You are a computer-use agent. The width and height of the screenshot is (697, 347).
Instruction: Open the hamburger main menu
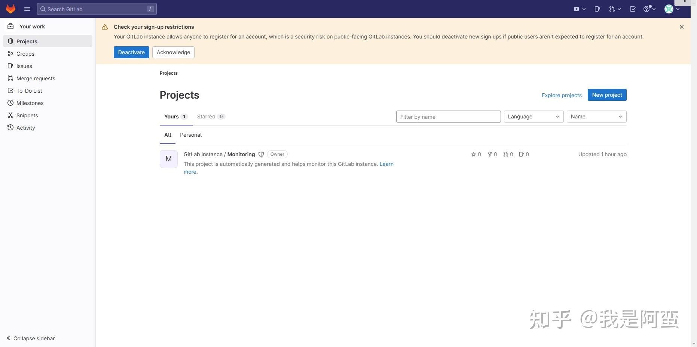[27, 9]
